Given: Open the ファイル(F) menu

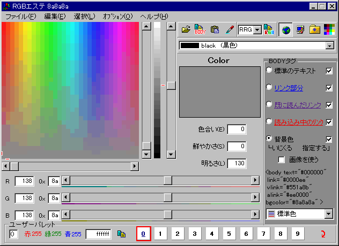Looking at the screenshot, I should click(x=21, y=17).
